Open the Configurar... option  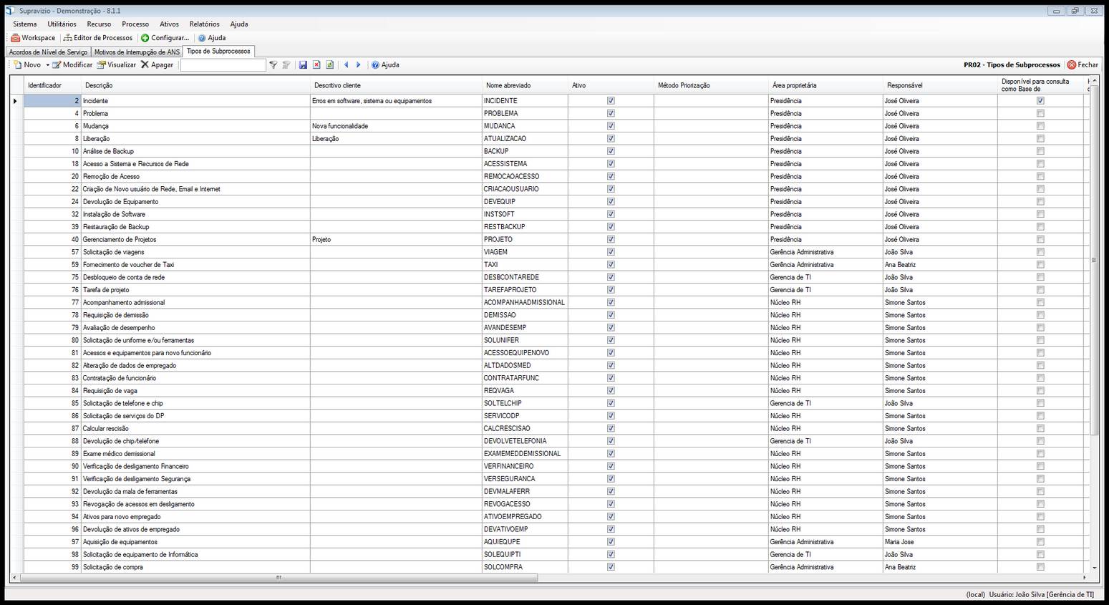[165, 38]
